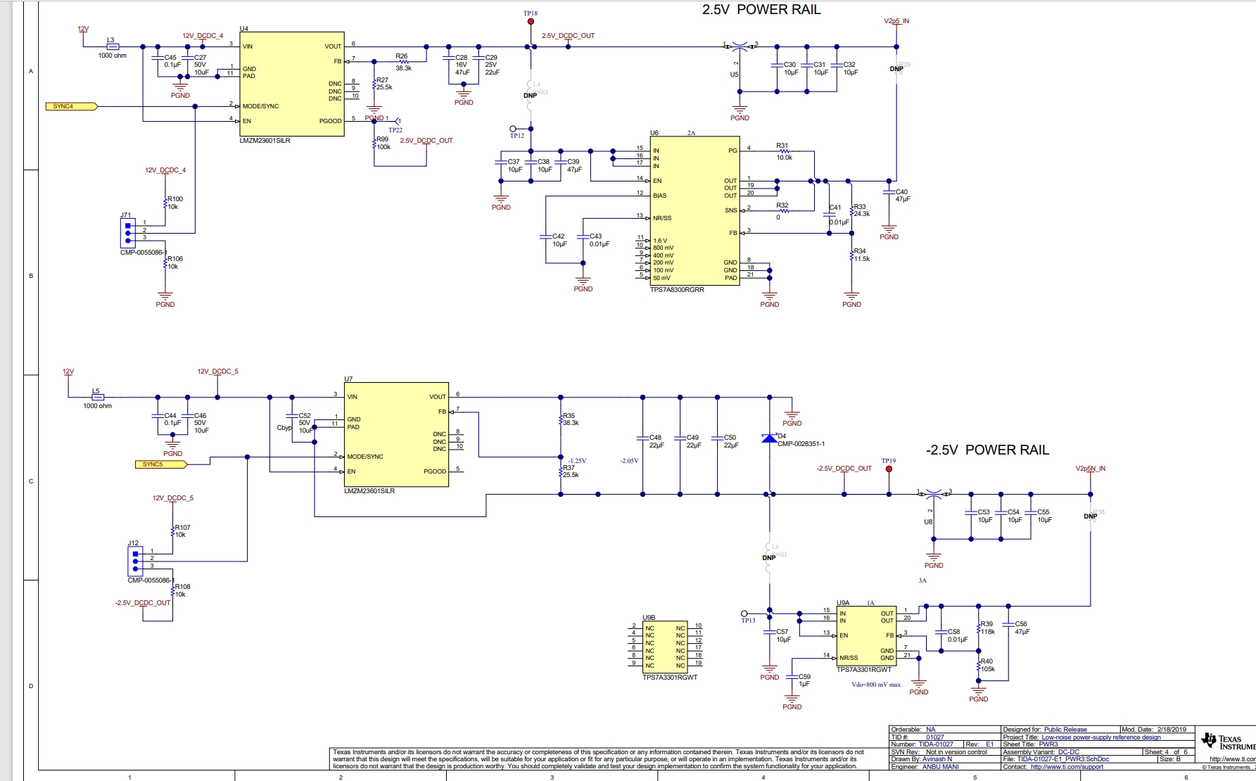Image resolution: width=1256 pixels, height=781 pixels.
Task: Click the TP19 red test point
Action: pyautogui.click(x=889, y=469)
